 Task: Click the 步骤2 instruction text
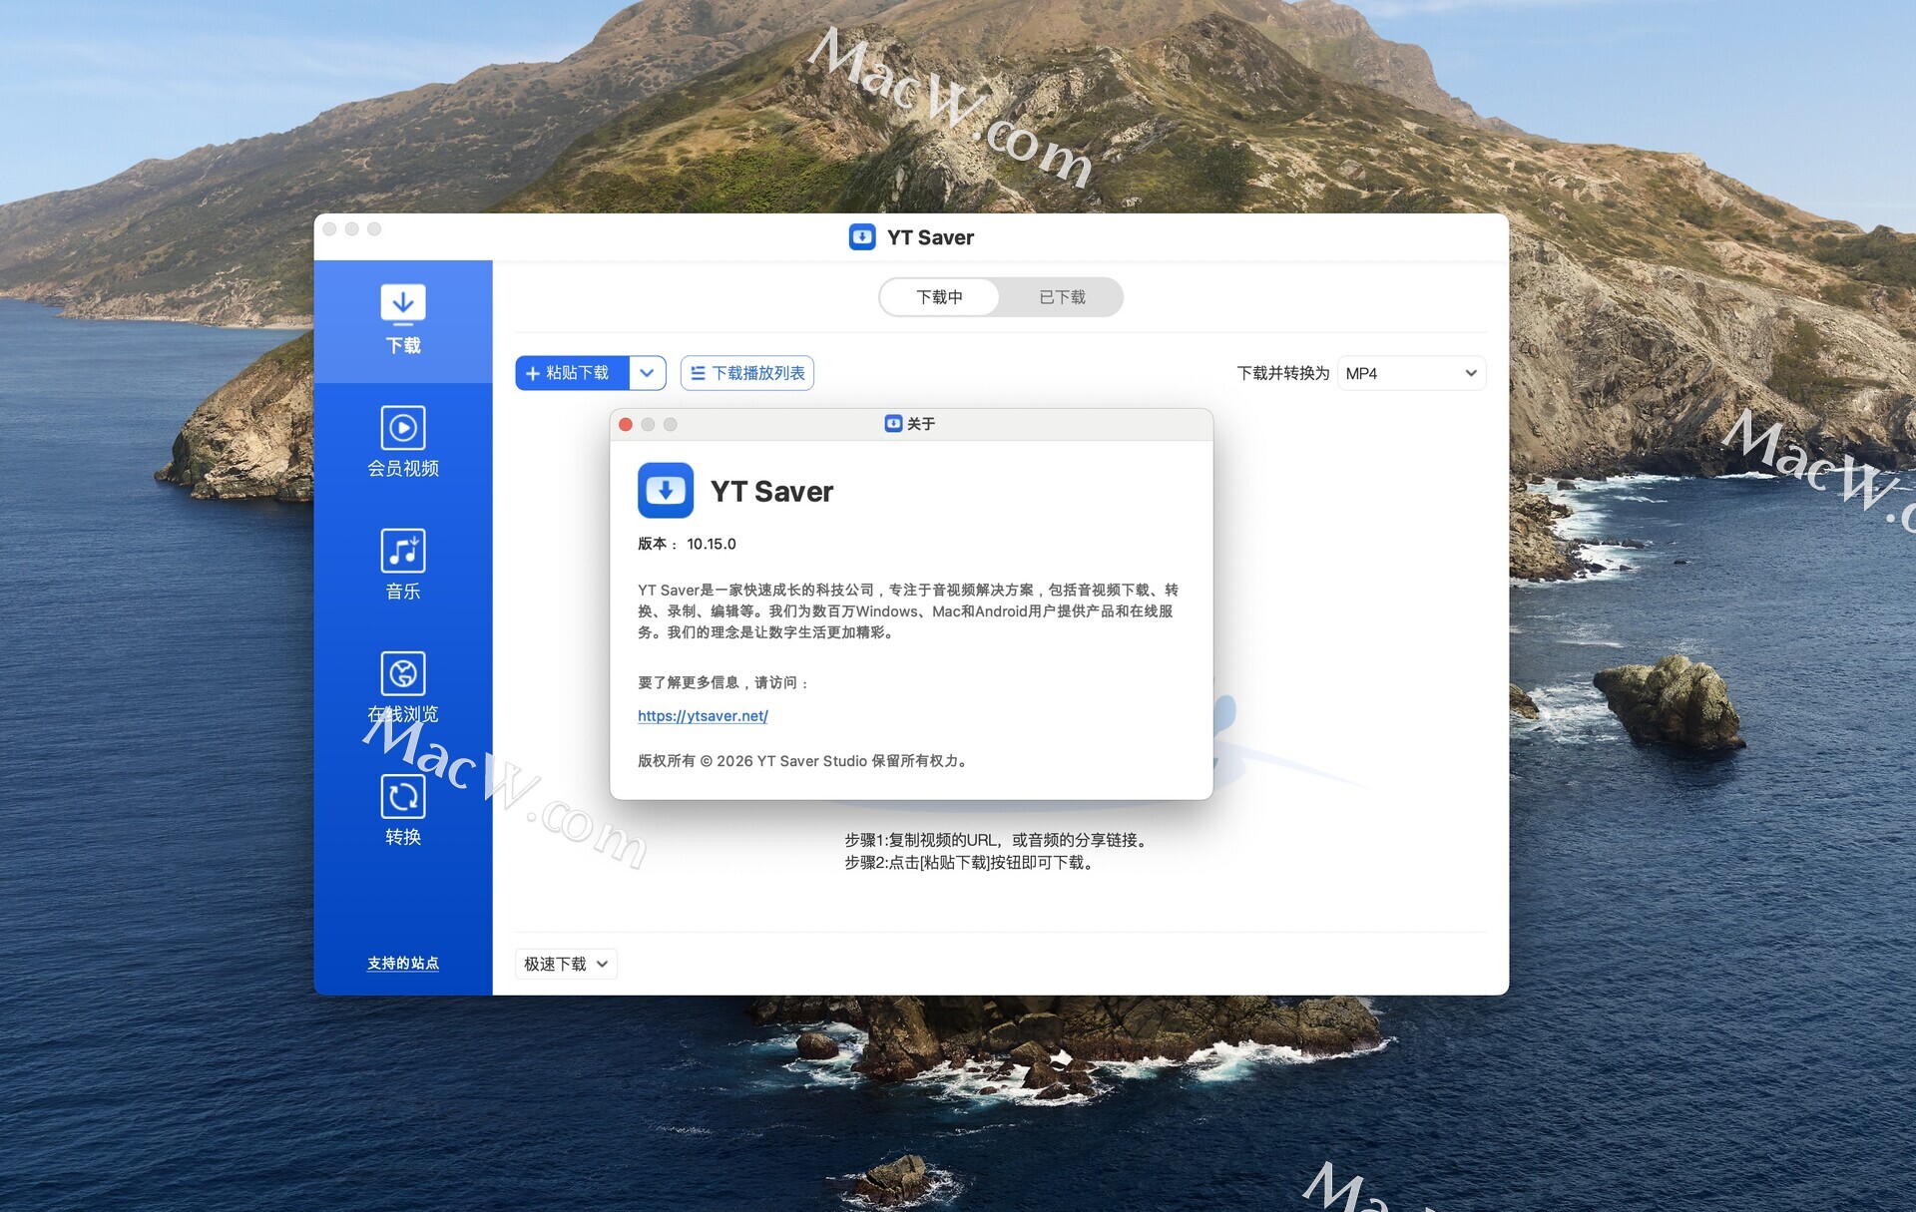tap(971, 863)
